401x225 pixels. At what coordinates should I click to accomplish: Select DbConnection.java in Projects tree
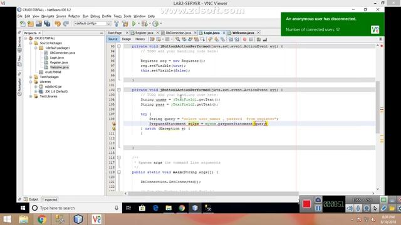pos(63,52)
